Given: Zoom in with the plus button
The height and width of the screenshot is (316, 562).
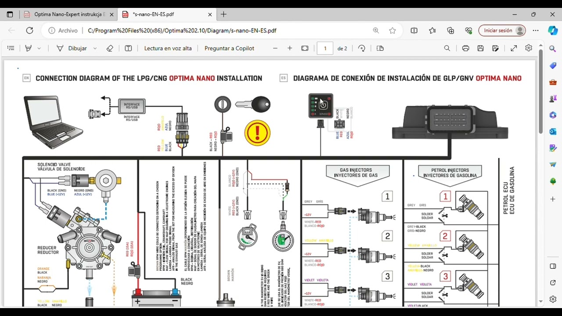Looking at the screenshot, I should [x=290, y=48].
